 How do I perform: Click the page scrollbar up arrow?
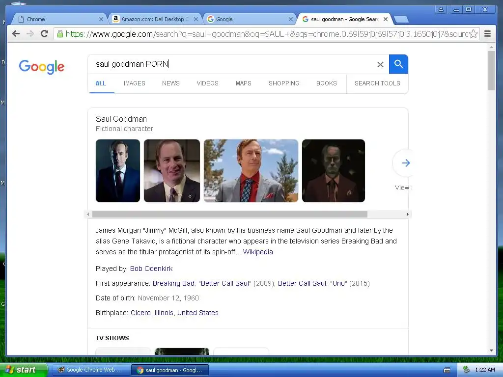coord(491,47)
